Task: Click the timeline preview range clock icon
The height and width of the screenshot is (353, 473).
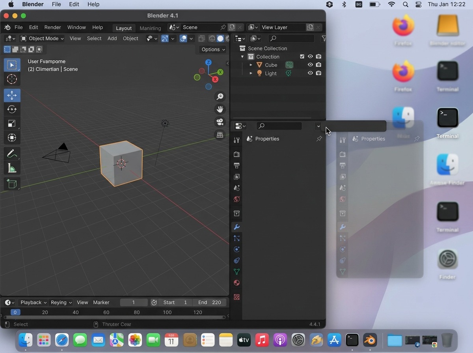Action: (x=154, y=303)
